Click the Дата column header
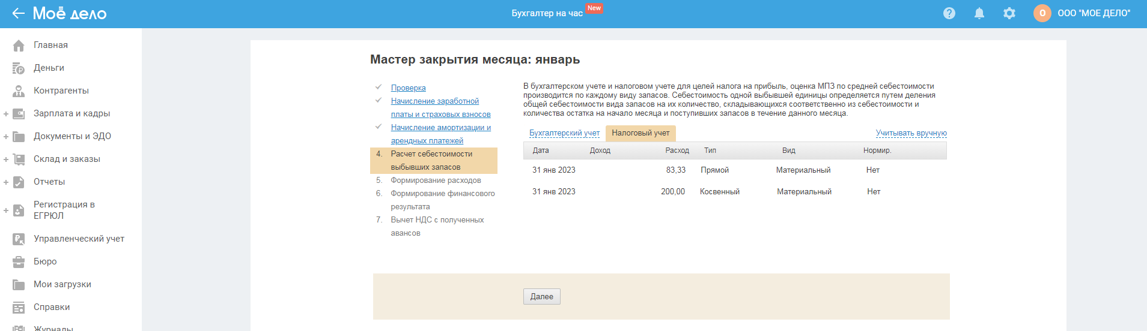Image resolution: width=1147 pixels, height=331 pixels. click(541, 151)
